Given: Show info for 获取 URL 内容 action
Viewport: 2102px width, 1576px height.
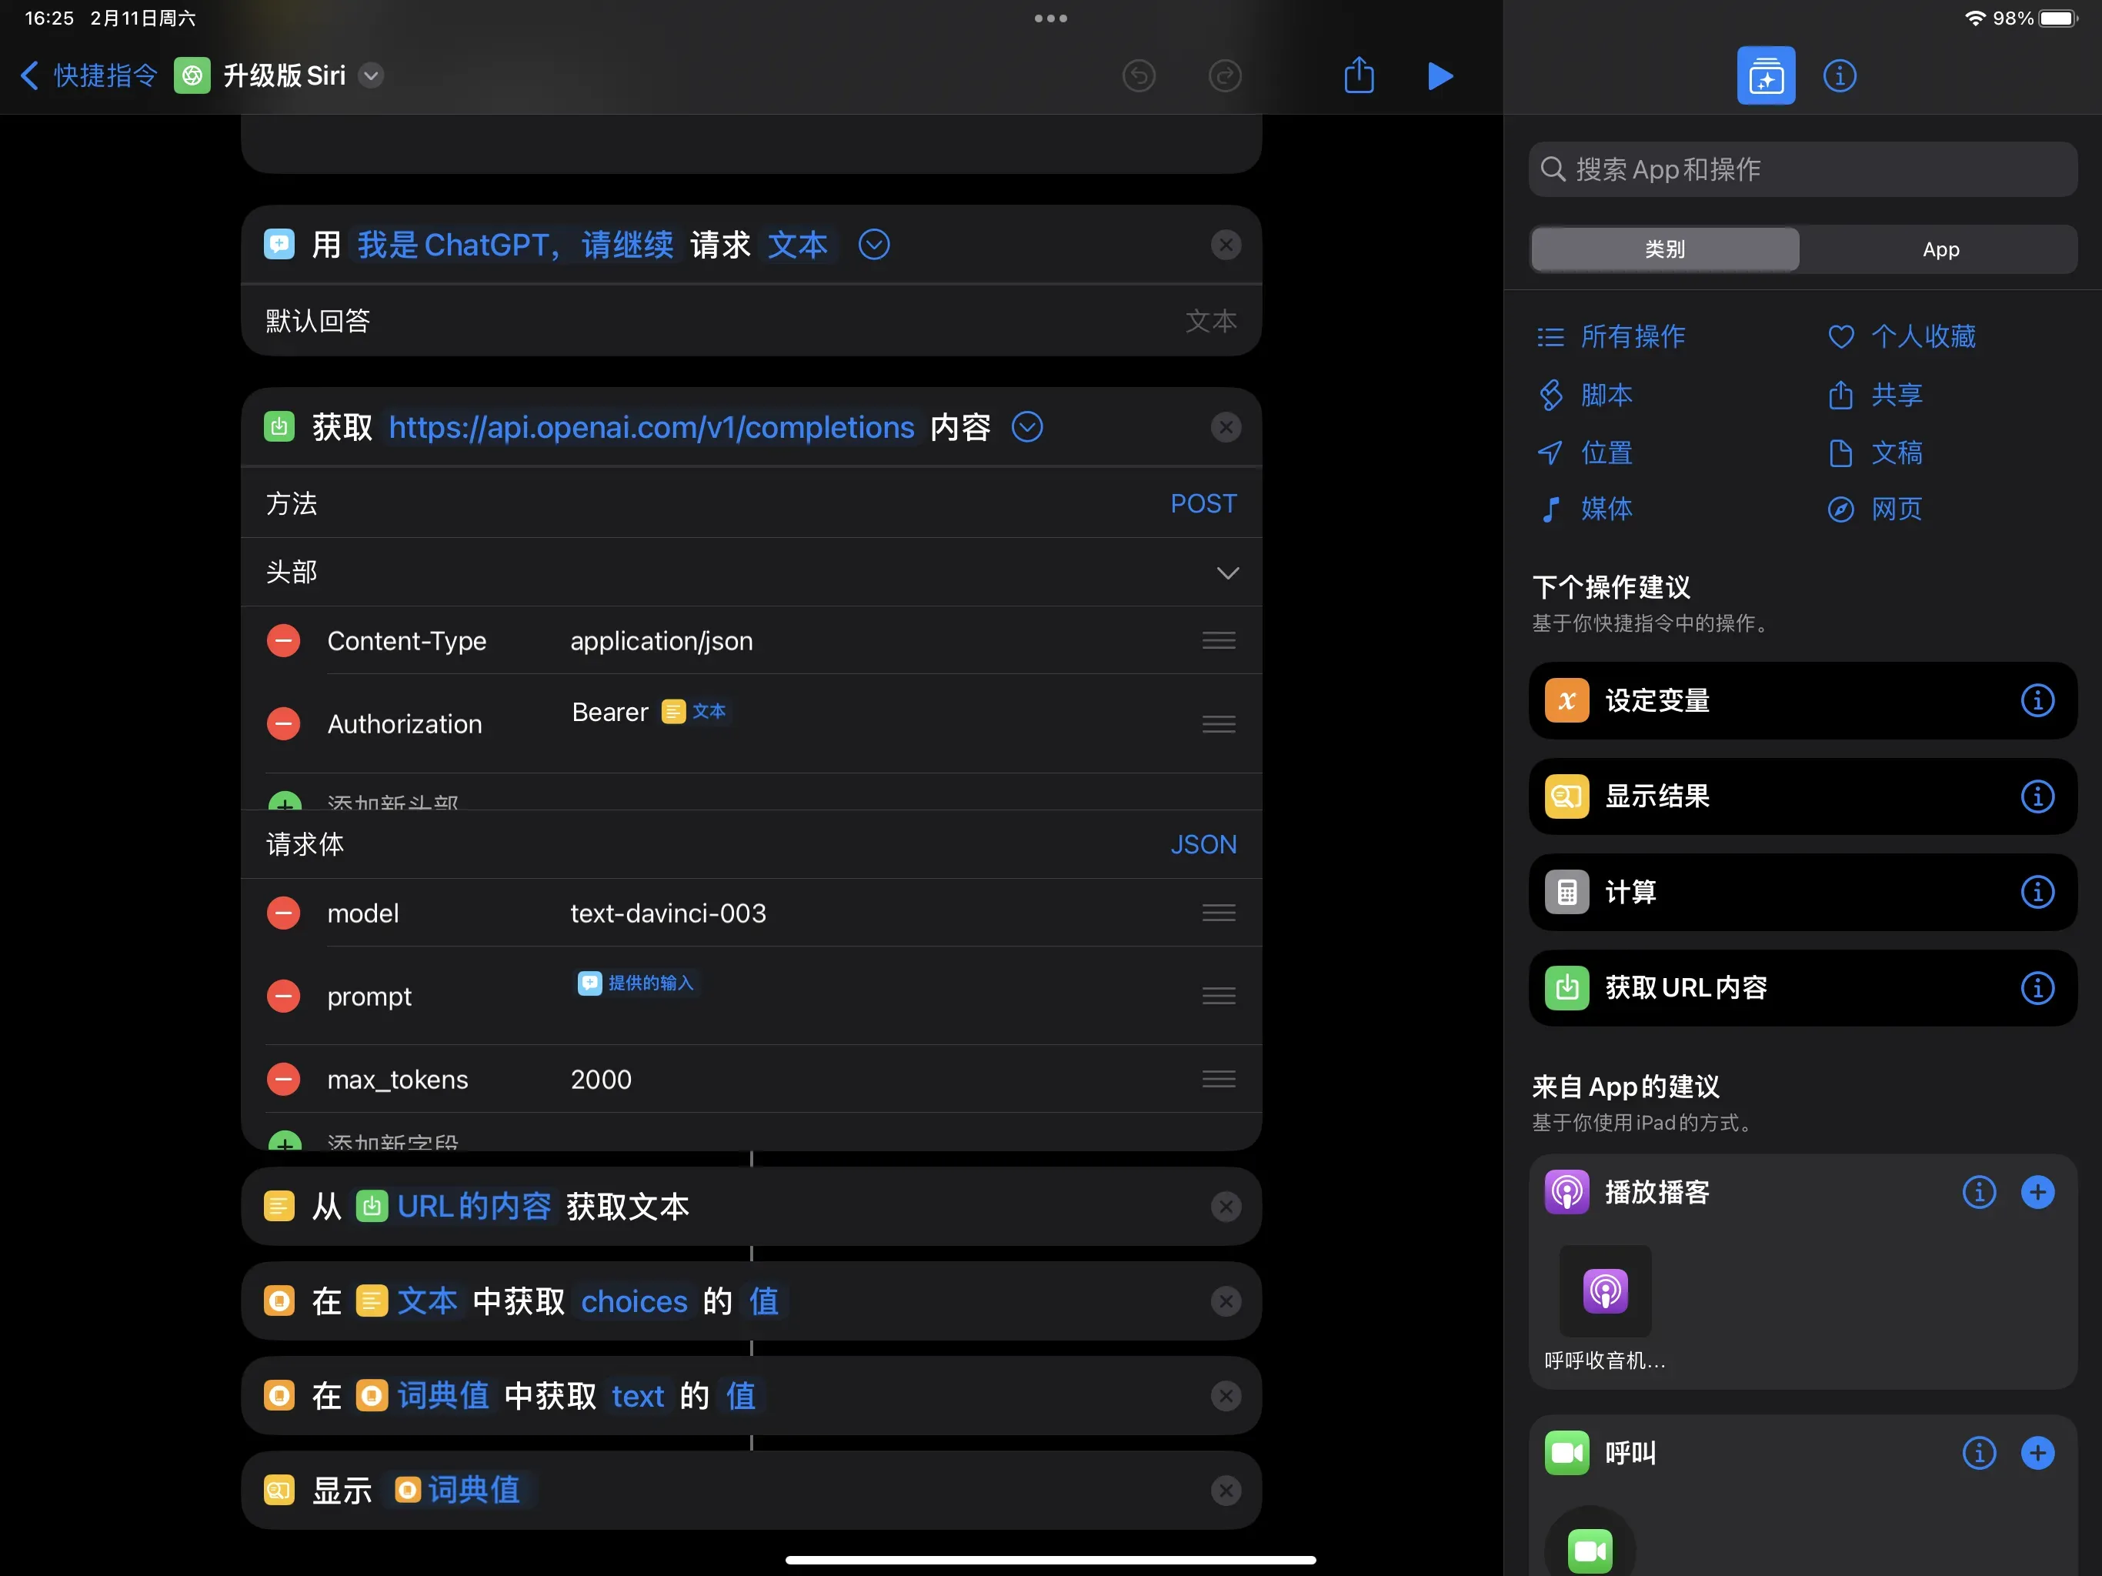Looking at the screenshot, I should (2037, 987).
